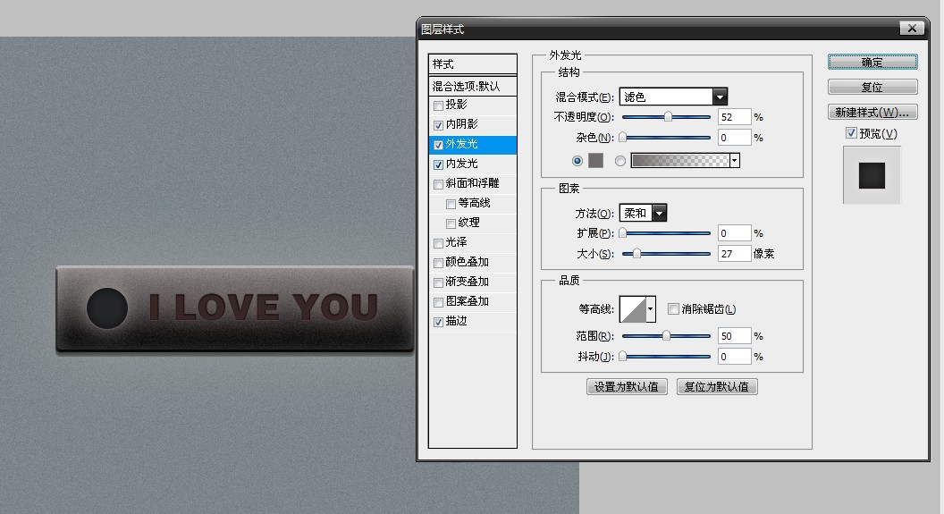Click the style preview thumbnail
944x514 pixels.
point(872,175)
